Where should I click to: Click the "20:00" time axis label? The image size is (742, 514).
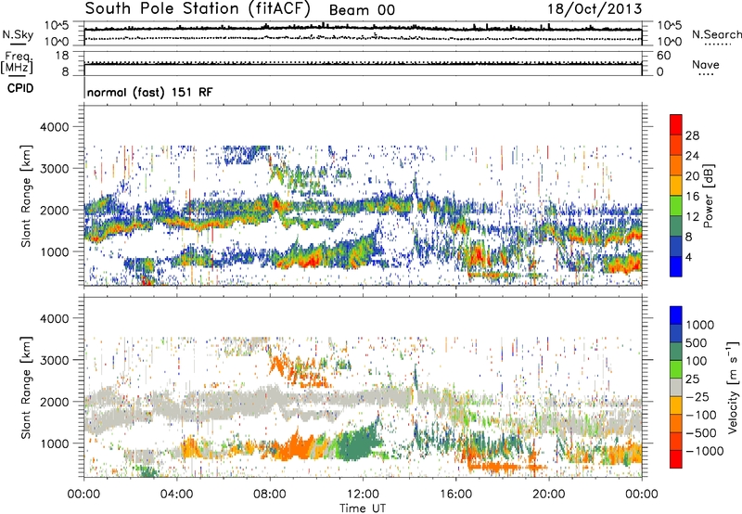[548, 495]
